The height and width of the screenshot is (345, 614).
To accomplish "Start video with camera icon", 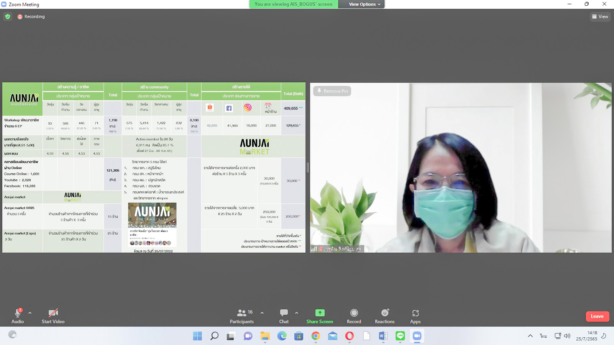I will pos(53,313).
